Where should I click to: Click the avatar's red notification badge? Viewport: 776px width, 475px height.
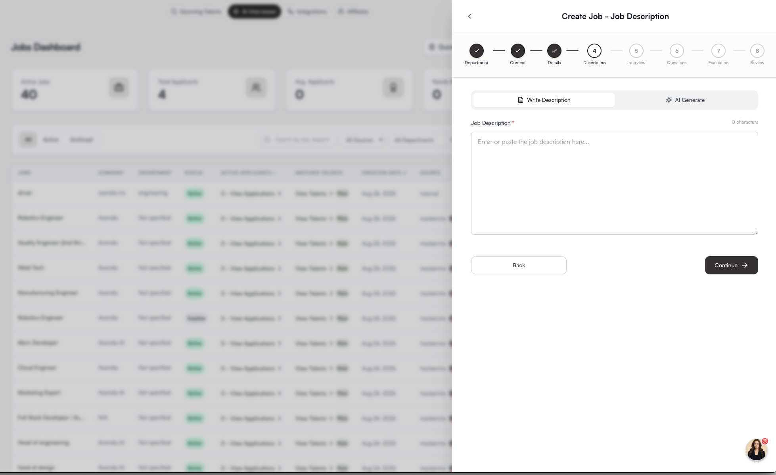[x=765, y=441]
